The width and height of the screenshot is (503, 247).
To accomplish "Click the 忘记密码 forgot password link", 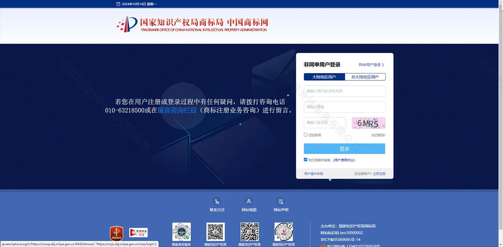I will pyautogui.click(x=378, y=135).
